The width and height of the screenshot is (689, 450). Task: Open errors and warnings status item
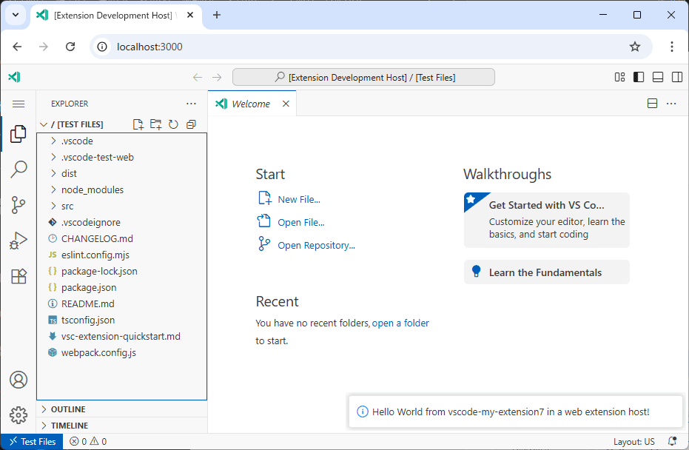(x=88, y=442)
